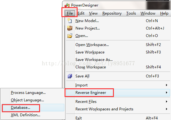
Task: Click the Import submenu arrow
Action: coord(167,85)
